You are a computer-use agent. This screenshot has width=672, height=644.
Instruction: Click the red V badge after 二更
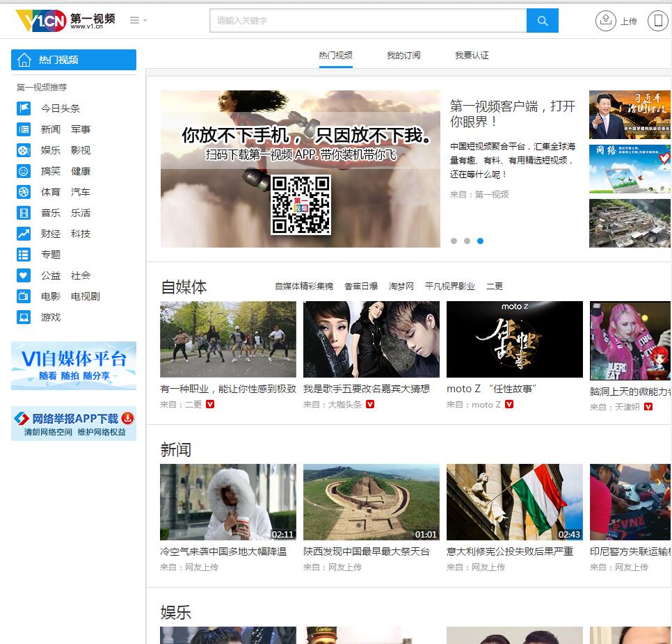pyautogui.click(x=210, y=404)
